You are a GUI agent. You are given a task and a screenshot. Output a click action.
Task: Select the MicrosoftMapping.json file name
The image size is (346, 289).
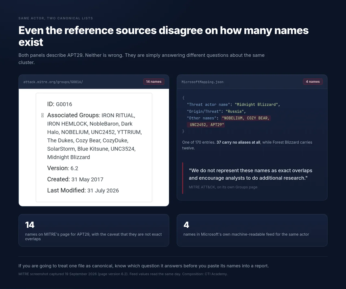[x=202, y=82]
